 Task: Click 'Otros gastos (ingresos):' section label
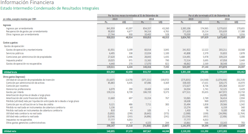[x=14, y=77]
